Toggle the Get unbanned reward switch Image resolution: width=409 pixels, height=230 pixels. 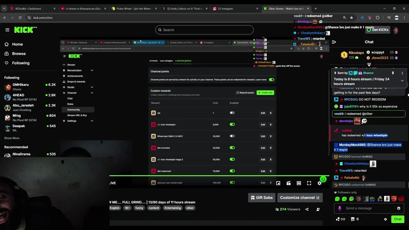[x=232, y=171]
